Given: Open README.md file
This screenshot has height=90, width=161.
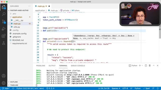Looking at the screenshot, I should pos(18,40).
